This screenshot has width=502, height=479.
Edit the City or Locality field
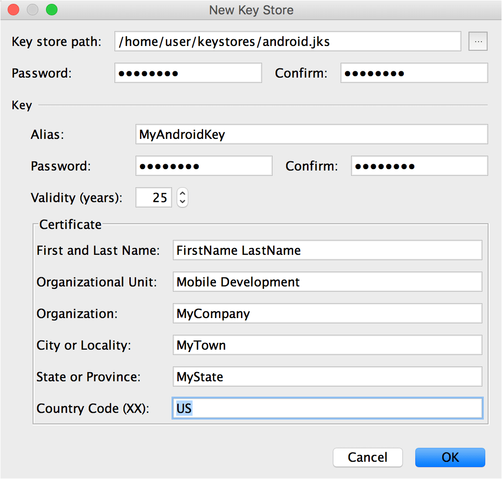[x=328, y=345]
